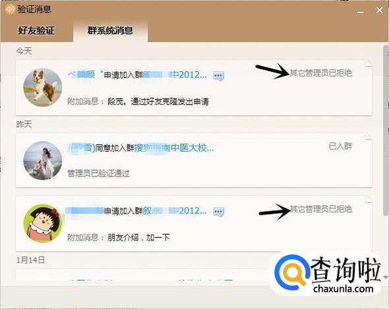389x309 pixels.
Task: Click the 雪 username link in yesterday's message
Action: tap(81, 148)
